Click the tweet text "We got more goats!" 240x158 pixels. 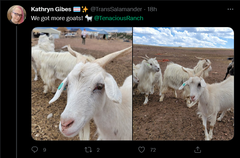pyautogui.click(x=57, y=18)
